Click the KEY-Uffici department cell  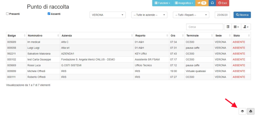(x=151, y=54)
